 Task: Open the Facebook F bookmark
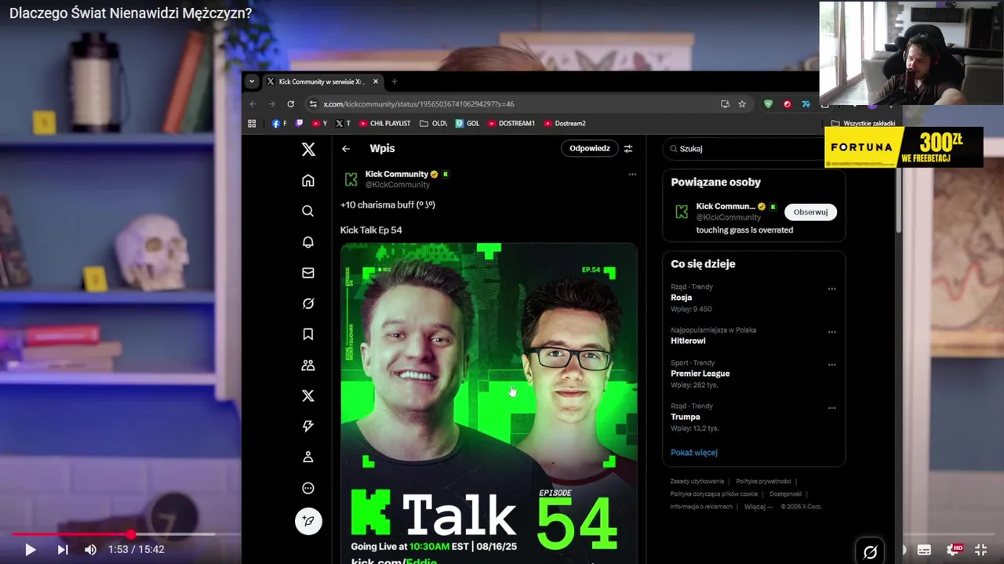coord(279,123)
